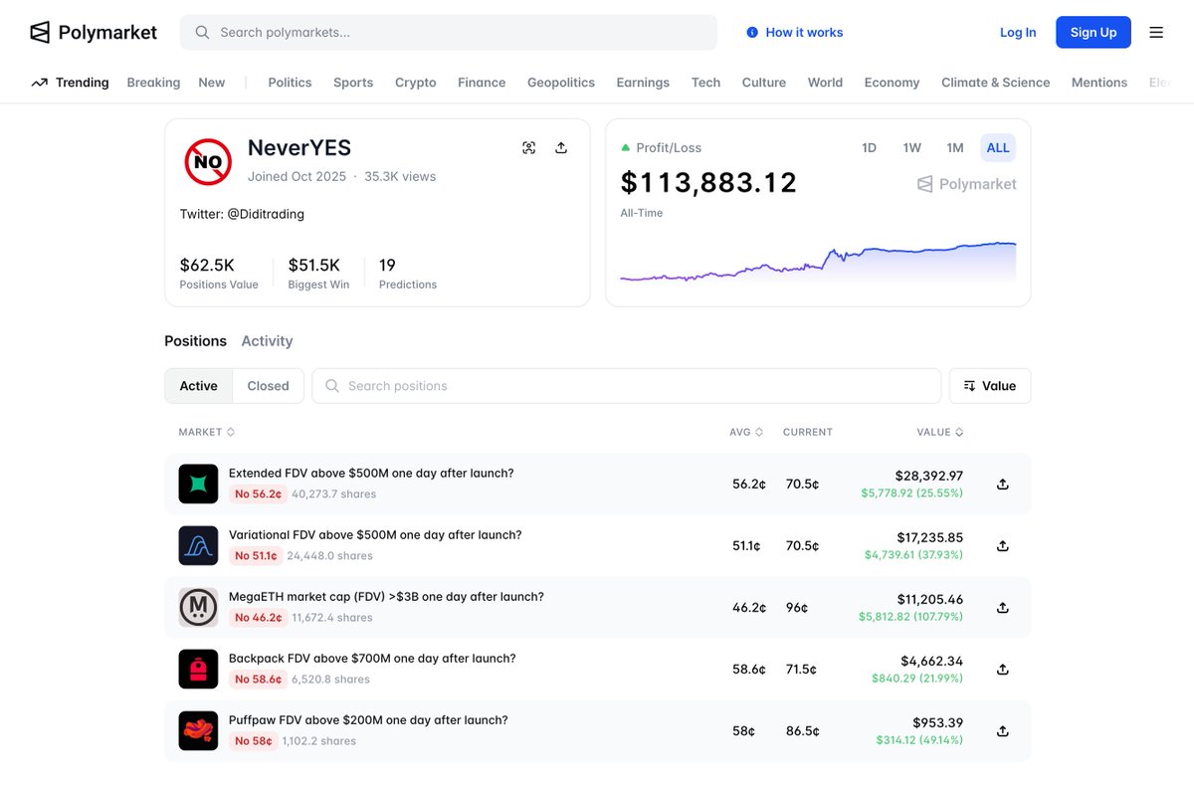
Task: Open the Culture category
Action: click(x=764, y=83)
